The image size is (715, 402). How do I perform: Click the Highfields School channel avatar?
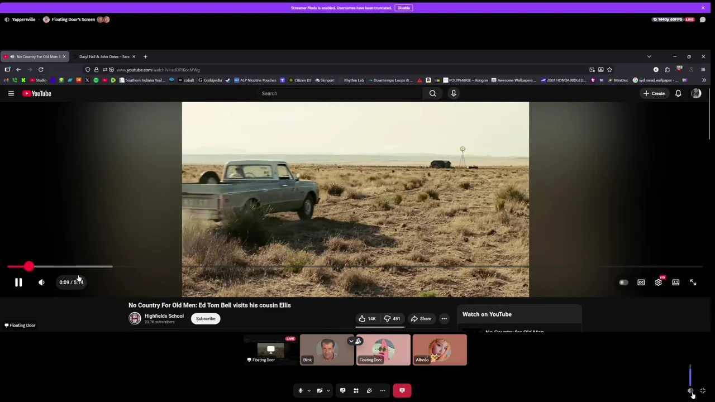(135, 318)
